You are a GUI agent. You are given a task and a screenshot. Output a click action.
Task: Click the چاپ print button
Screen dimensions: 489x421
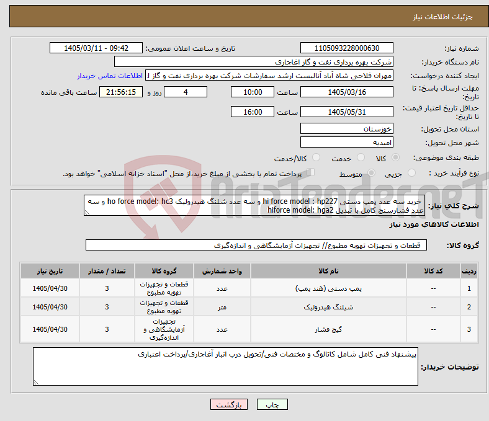click(272, 404)
